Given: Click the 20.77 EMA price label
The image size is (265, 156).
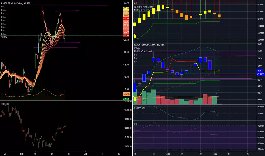Looking at the screenshot, I should click(126, 29).
